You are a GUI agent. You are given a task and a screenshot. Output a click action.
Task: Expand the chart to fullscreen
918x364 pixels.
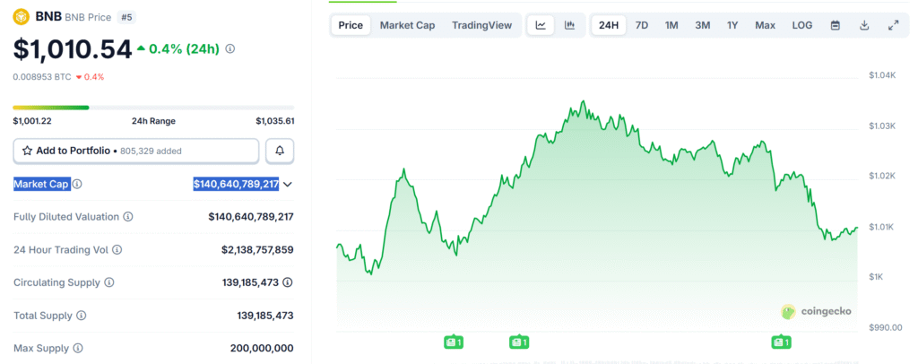pos(893,25)
